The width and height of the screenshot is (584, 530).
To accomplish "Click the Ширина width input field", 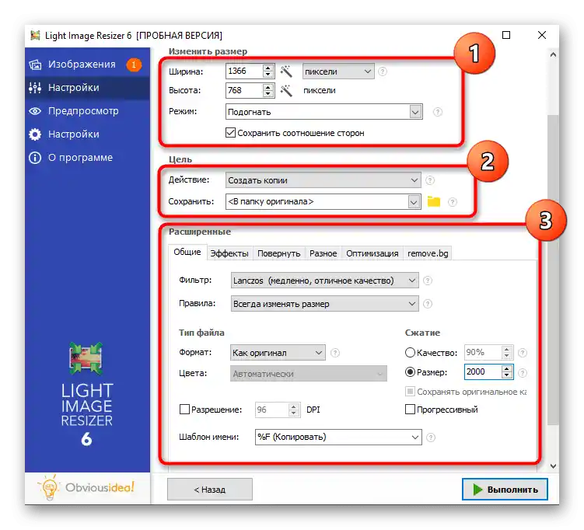I will pos(244,71).
